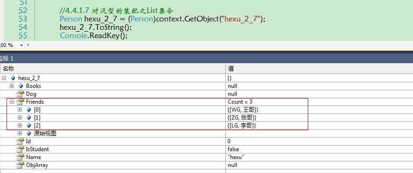Click the null value of ObjArray

click(x=232, y=165)
